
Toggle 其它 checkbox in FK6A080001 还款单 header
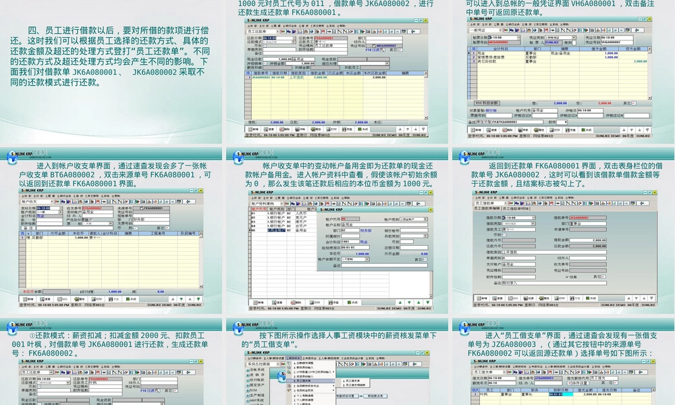coord(400,50)
